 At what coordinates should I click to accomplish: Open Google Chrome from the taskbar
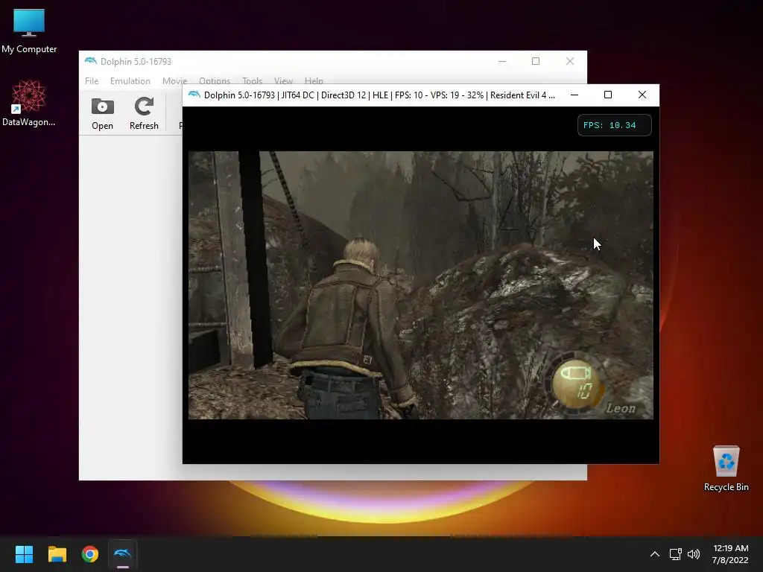[90, 554]
